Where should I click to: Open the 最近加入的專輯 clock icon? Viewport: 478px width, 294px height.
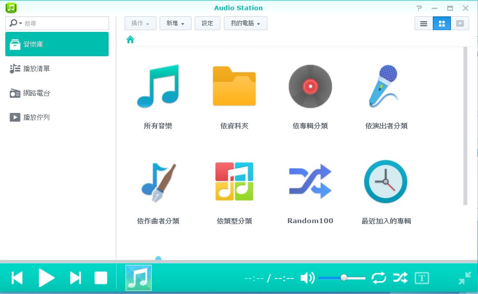pos(386,182)
